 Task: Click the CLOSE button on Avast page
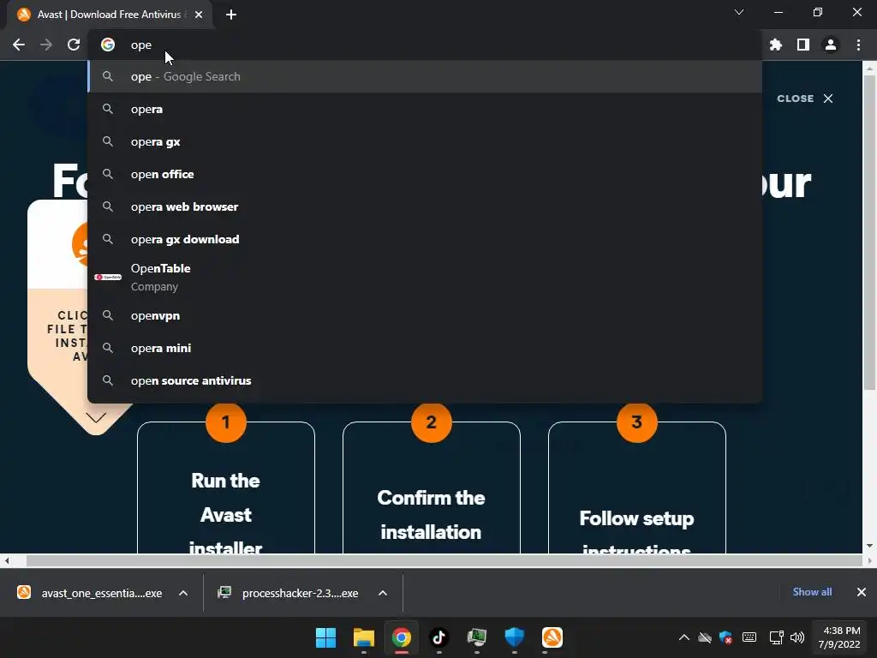point(805,99)
